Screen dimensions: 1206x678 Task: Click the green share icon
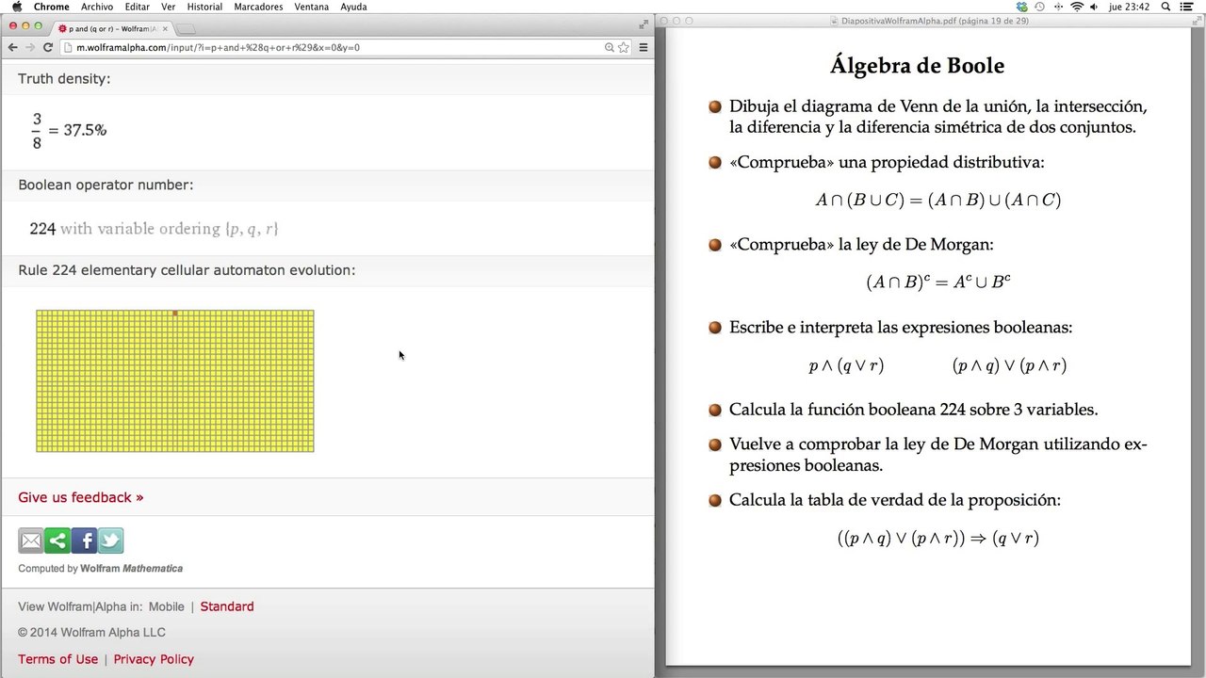[57, 541]
